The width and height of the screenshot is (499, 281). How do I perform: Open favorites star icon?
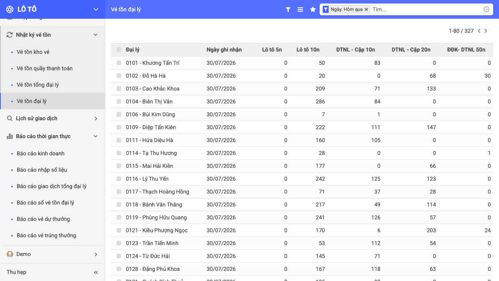point(313,9)
